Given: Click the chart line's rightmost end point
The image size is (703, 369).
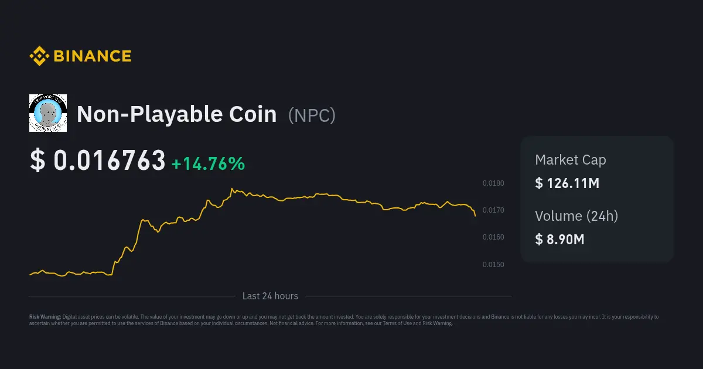Looking at the screenshot, I should click(x=475, y=216).
